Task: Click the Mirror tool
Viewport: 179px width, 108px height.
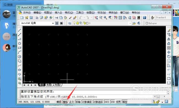Action: click(169, 39)
